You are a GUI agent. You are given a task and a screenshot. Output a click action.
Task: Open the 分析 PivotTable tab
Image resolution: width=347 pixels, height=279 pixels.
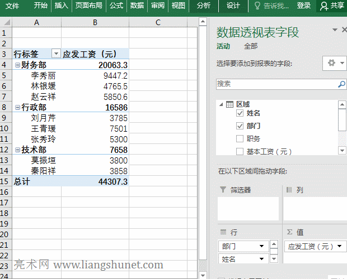[204, 5]
